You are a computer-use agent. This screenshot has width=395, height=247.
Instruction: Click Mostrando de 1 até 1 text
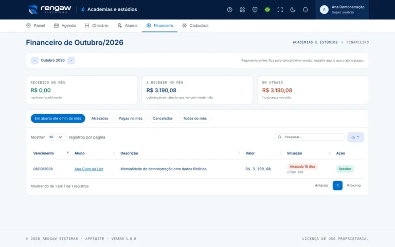point(60,186)
